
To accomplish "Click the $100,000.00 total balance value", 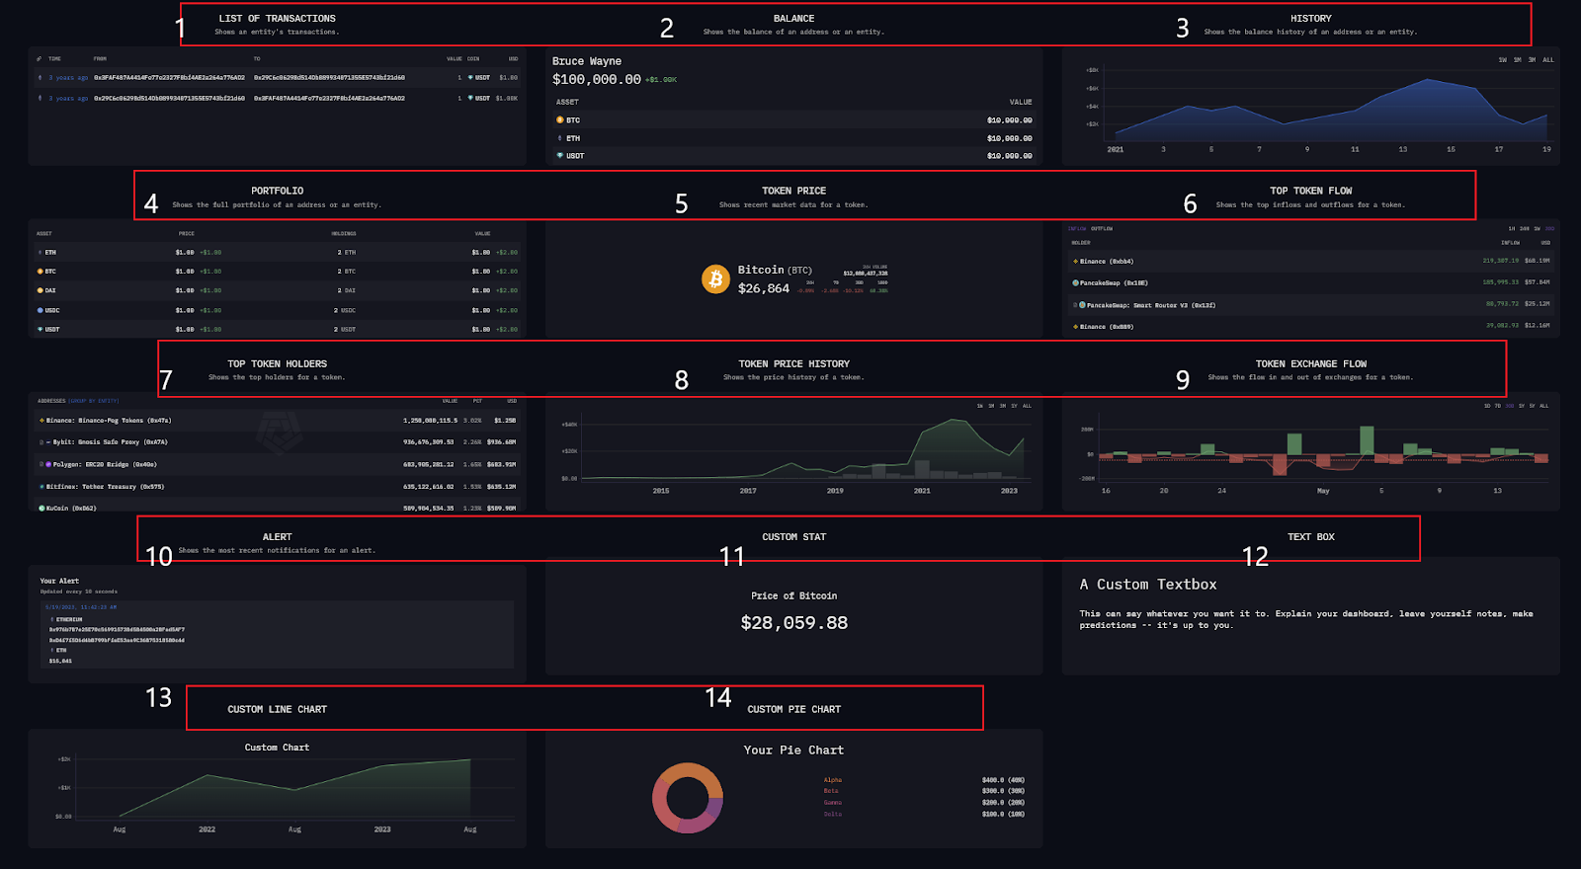I will [597, 79].
